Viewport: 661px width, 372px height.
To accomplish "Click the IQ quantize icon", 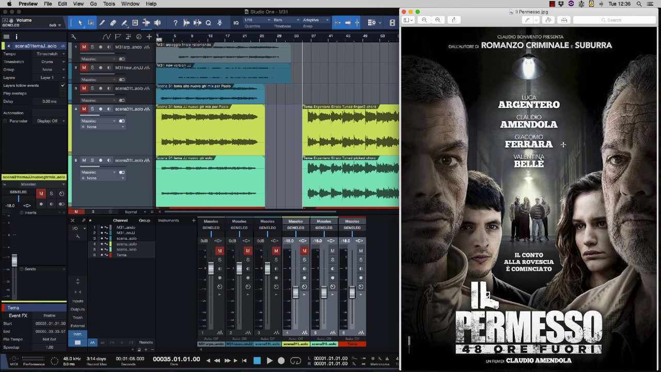I will 236,23.
